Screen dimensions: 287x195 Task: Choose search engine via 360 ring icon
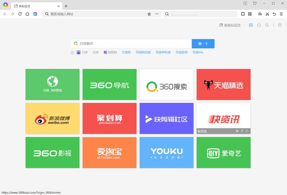(x=75, y=43)
